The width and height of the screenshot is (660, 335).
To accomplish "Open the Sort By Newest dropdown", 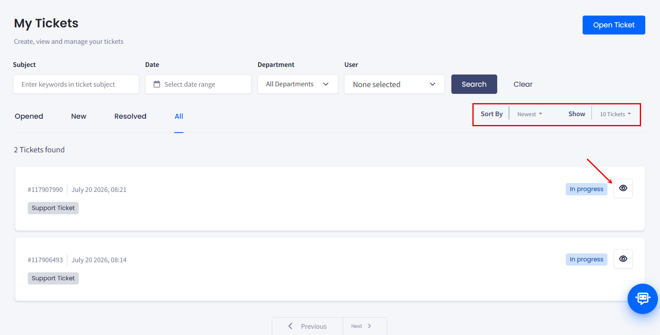I will (530, 114).
